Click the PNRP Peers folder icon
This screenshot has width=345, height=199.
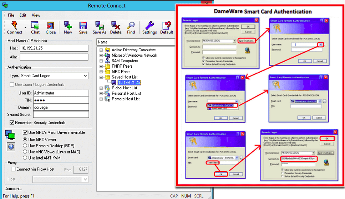click(x=107, y=66)
